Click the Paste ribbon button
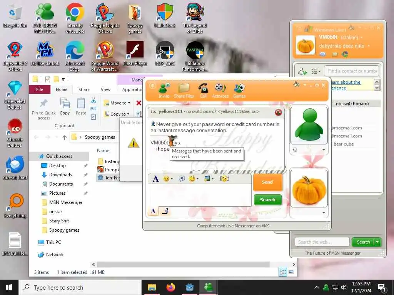 tap(81, 106)
